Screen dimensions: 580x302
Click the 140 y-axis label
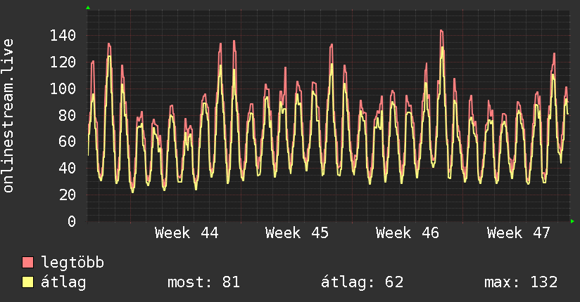point(63,36)
